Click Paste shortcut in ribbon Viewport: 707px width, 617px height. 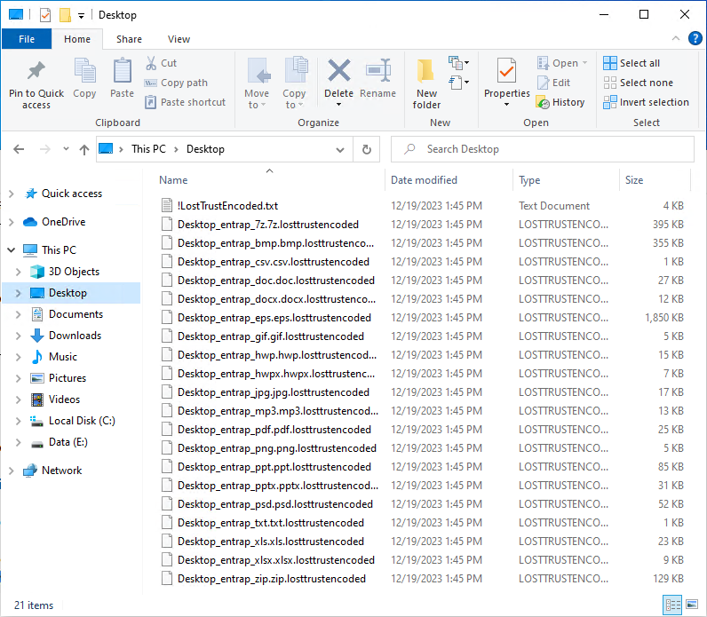tap(185, 102)
